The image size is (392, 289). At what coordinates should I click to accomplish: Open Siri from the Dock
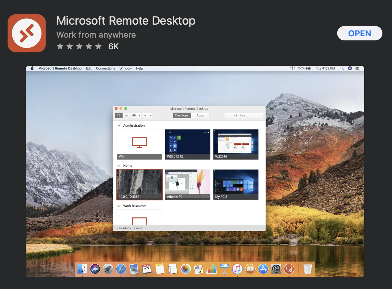click(x=95, y=269)
